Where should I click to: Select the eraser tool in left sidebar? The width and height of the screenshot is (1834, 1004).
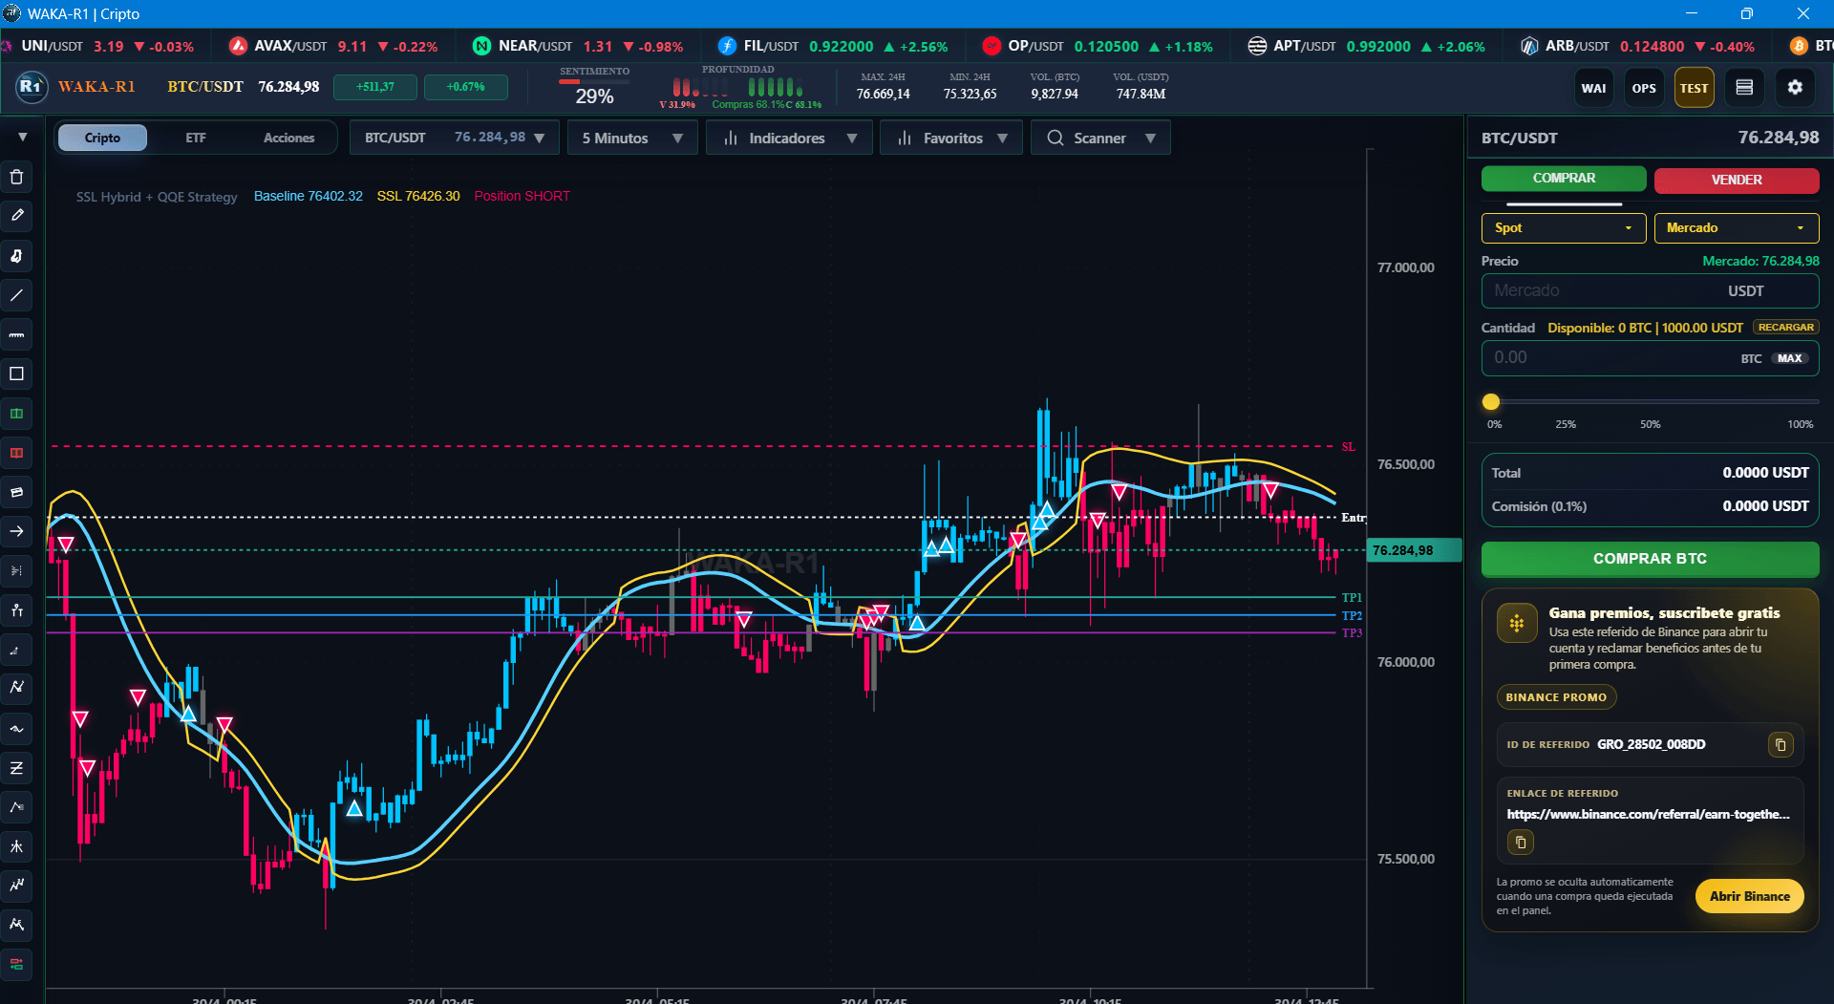click(16, 492)
